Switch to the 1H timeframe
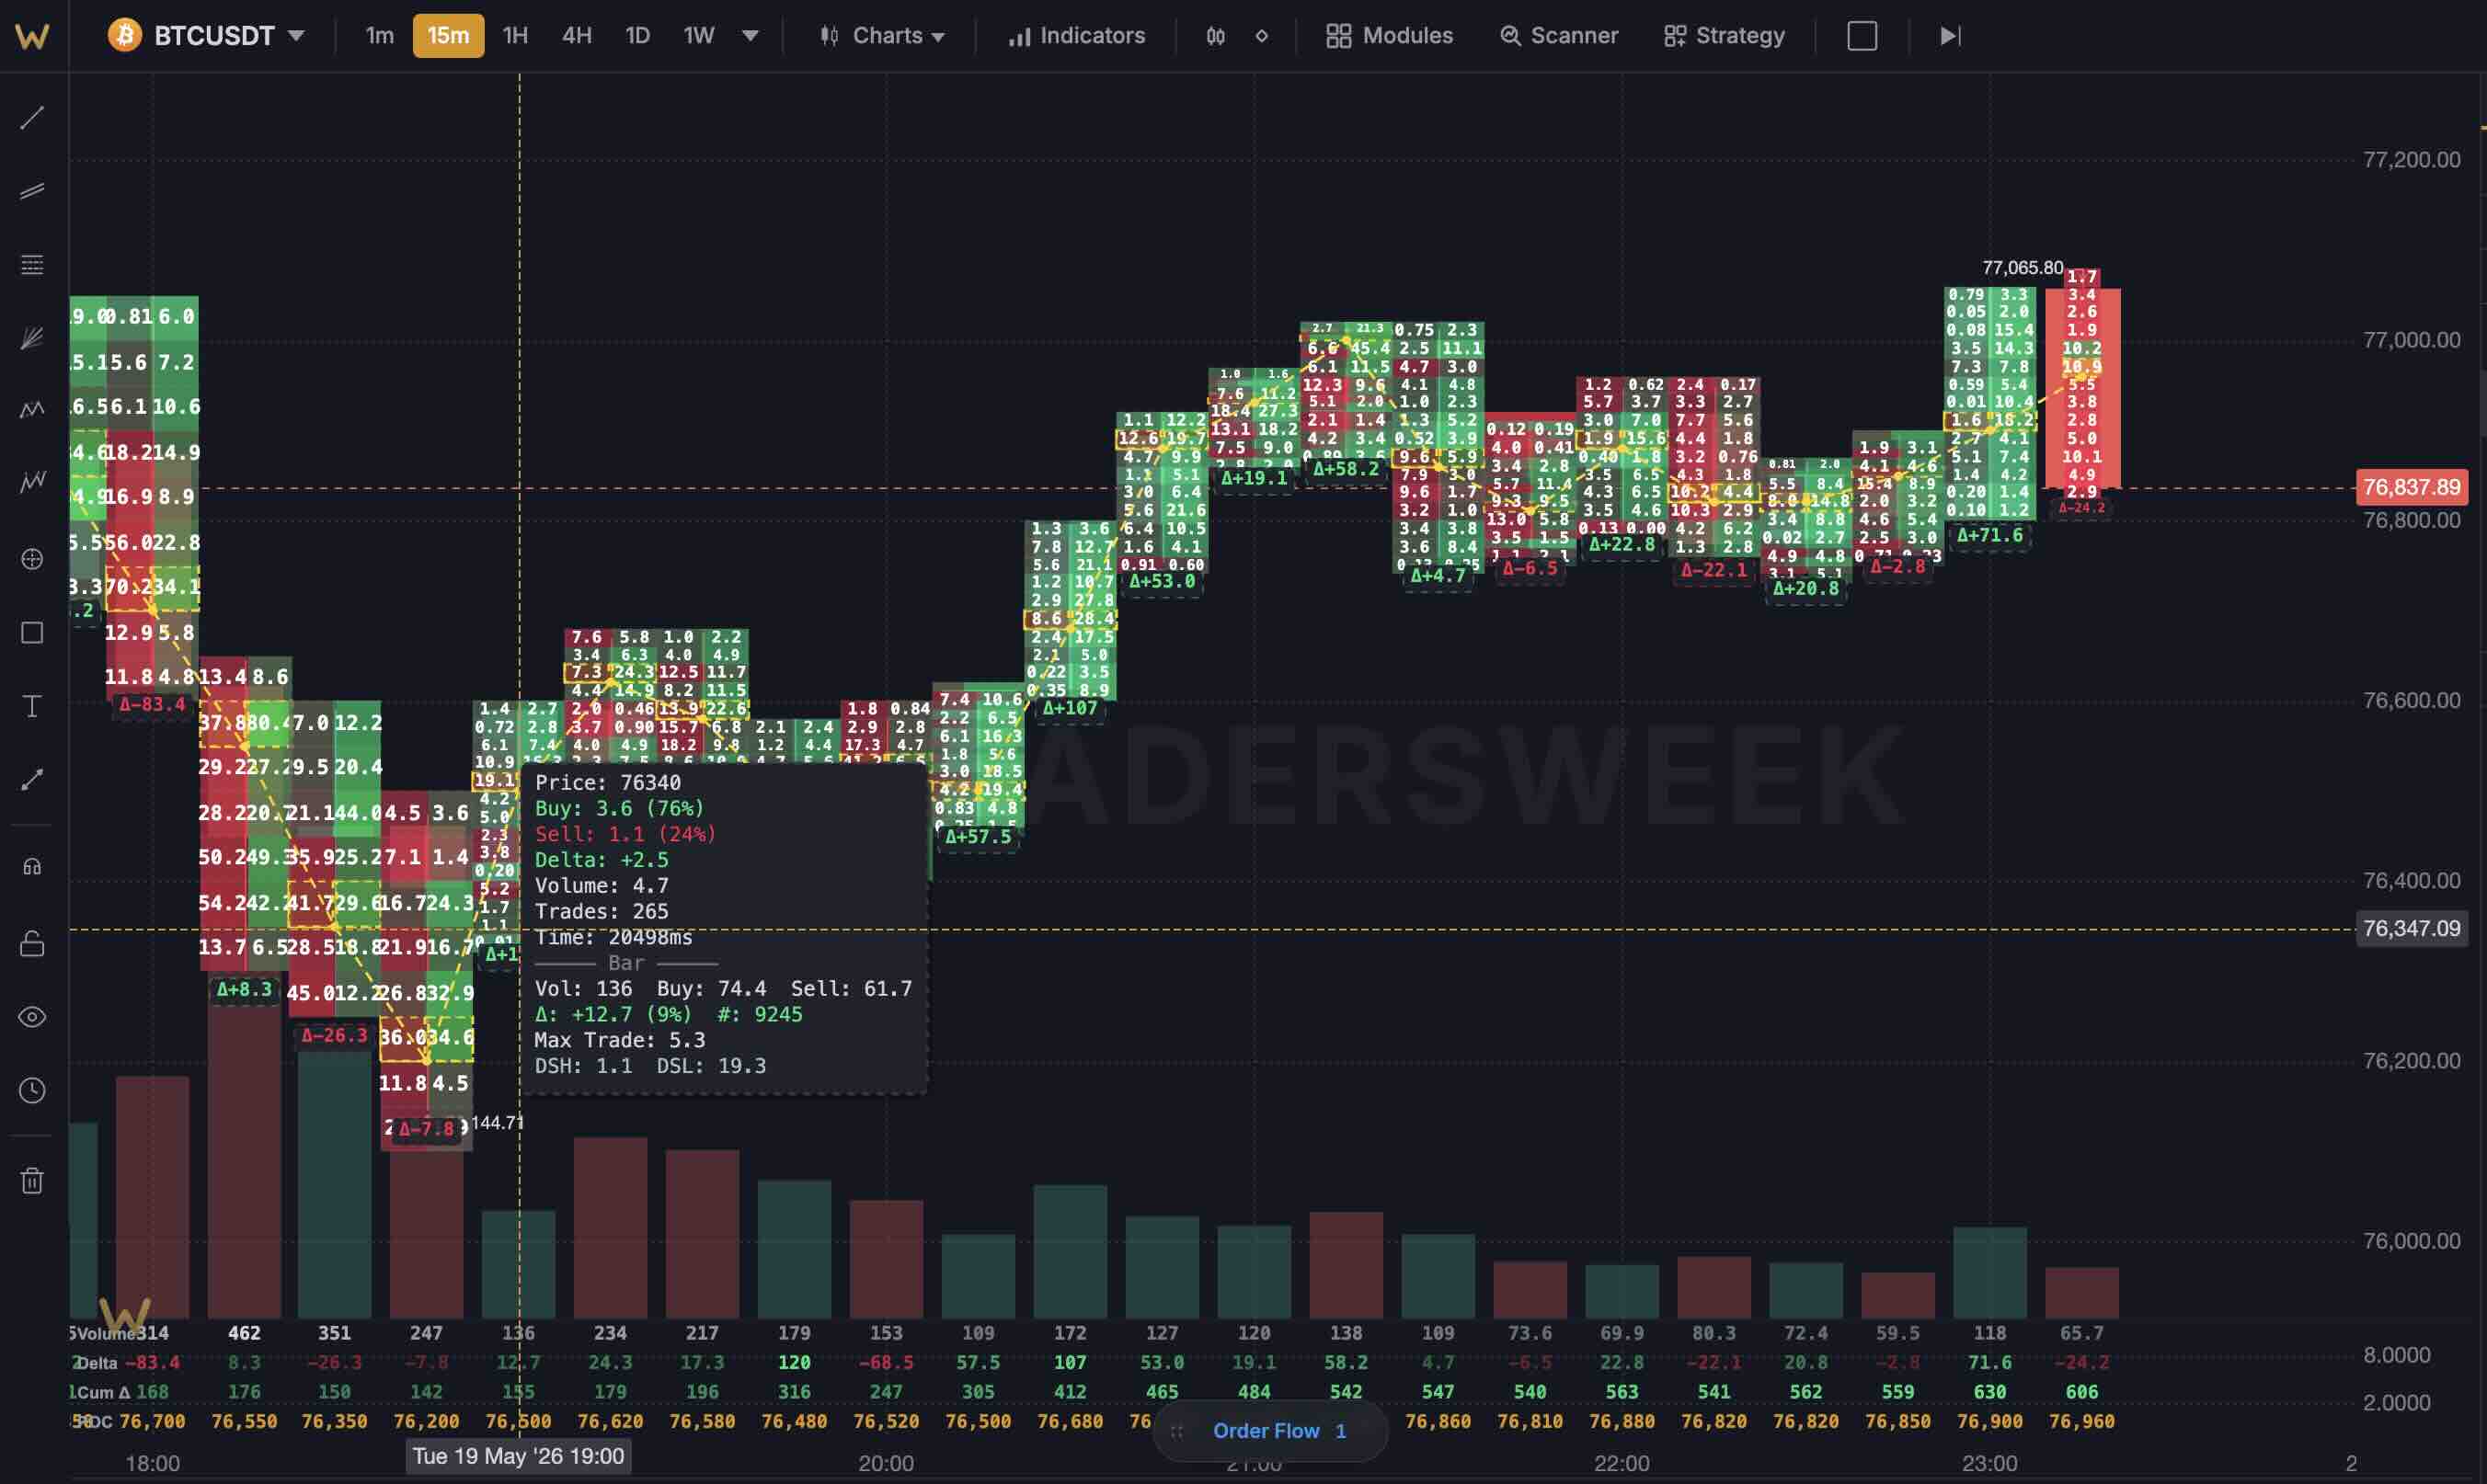Screen dimensions: 2487x1484 coord(515,36)
